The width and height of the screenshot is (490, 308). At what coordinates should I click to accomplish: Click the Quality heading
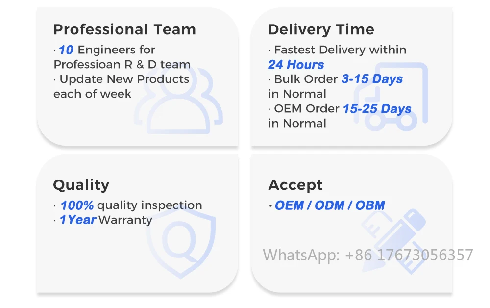click(x=81, y=185)
